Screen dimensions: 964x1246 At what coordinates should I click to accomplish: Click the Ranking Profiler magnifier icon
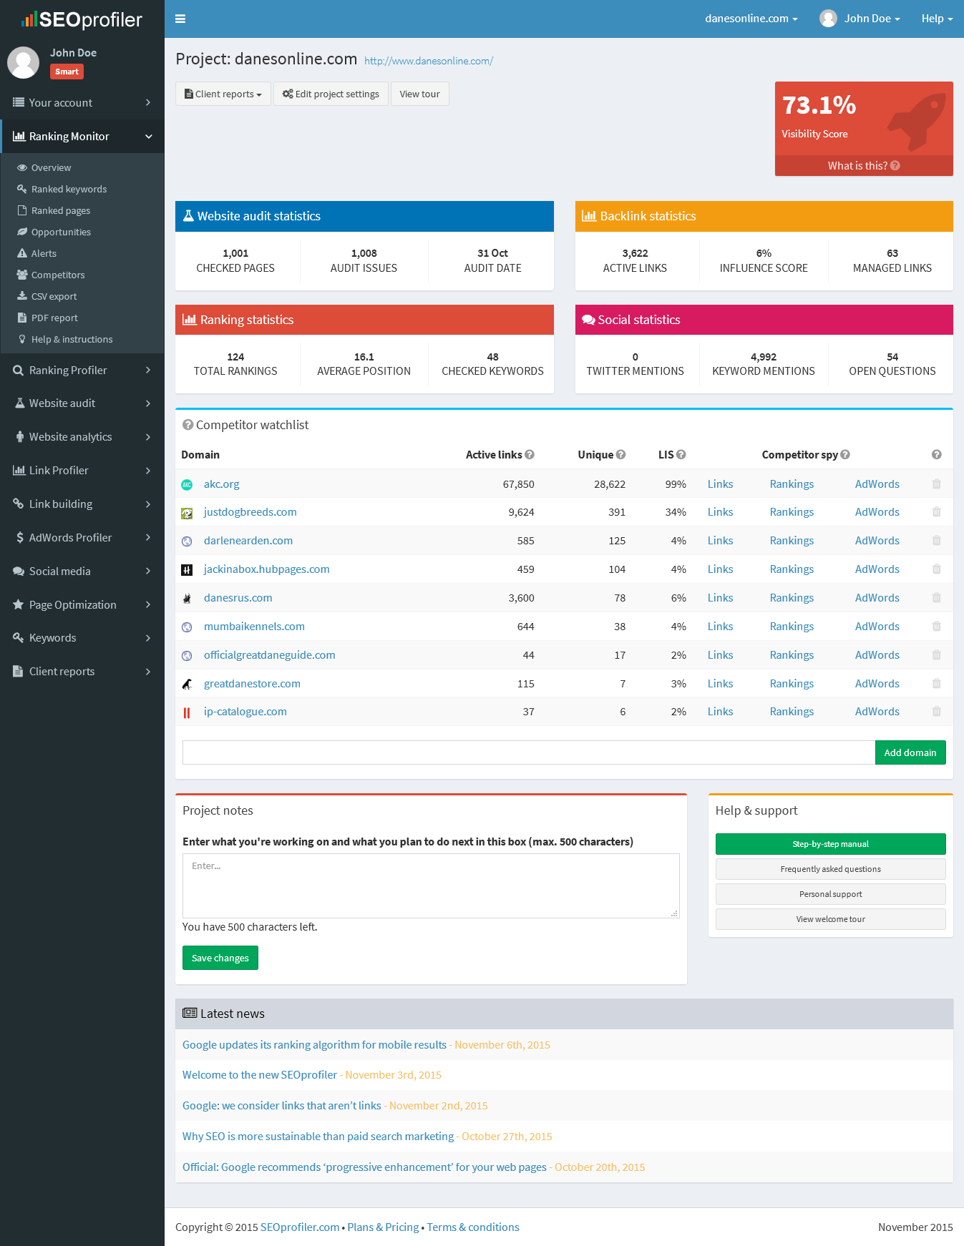click(19, 370)
